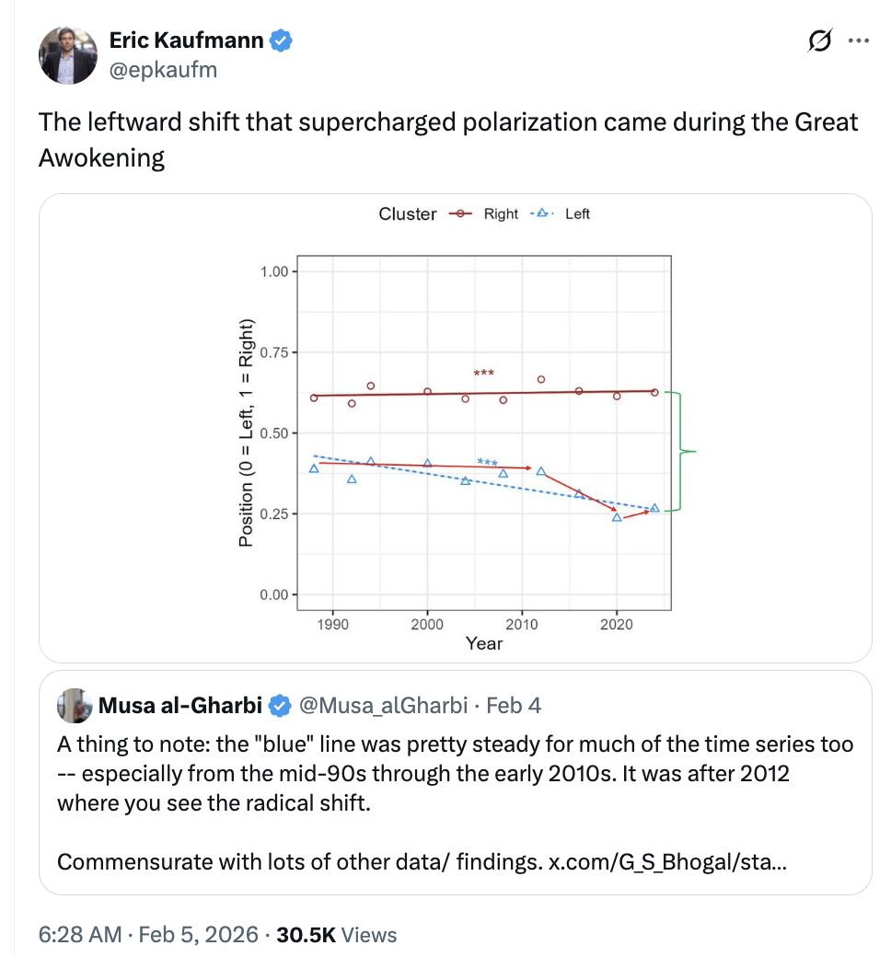This screenshot has width=891, height=957.
Task: Click Musa al-Gharbi's verified badge
Action: coord(277,706)
